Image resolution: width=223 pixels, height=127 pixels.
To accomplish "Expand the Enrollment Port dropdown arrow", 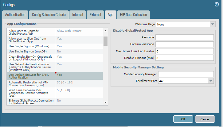I will [x=211, y=81].
